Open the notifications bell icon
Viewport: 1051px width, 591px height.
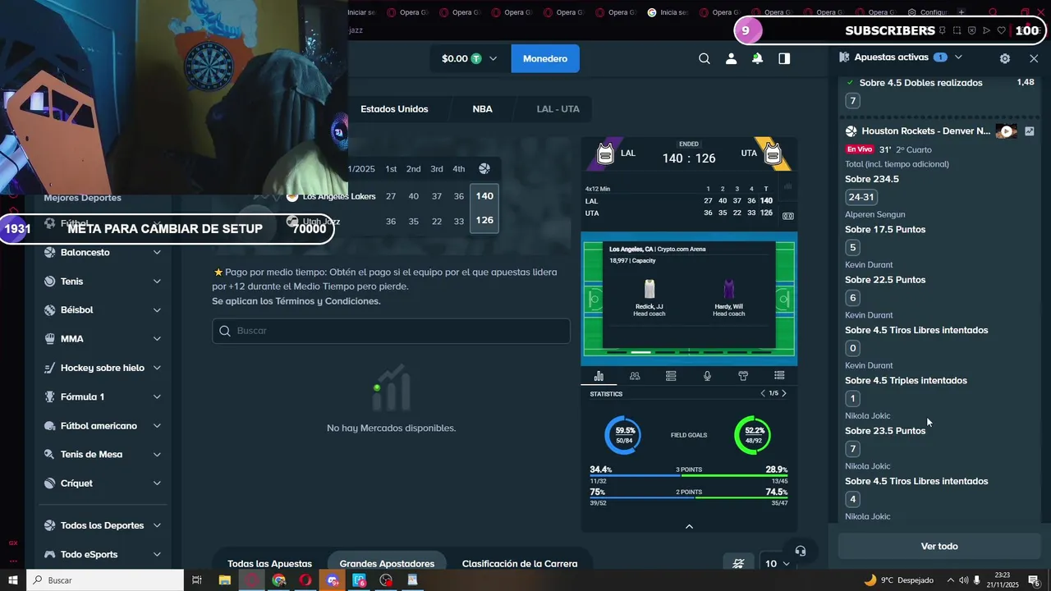[x=757, y=58]
